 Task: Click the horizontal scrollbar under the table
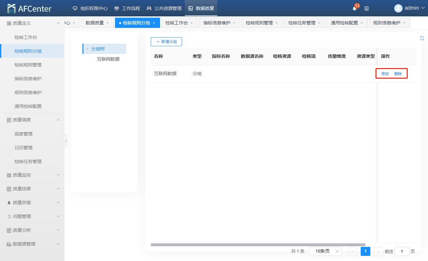pos(258,245)
